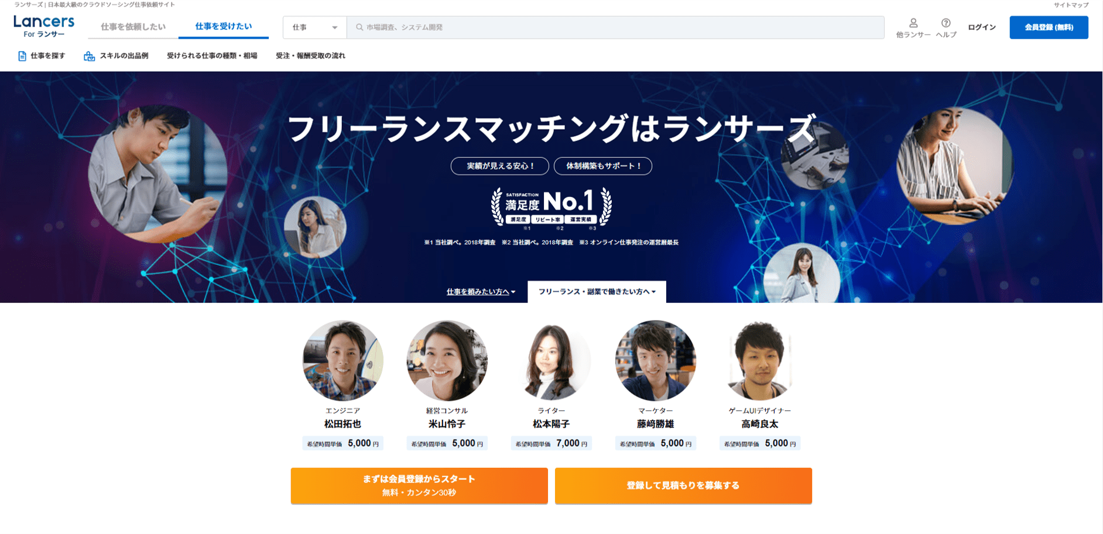
Task: Select the 仕事を受けたい tab
Action: (x=224, y=27)
